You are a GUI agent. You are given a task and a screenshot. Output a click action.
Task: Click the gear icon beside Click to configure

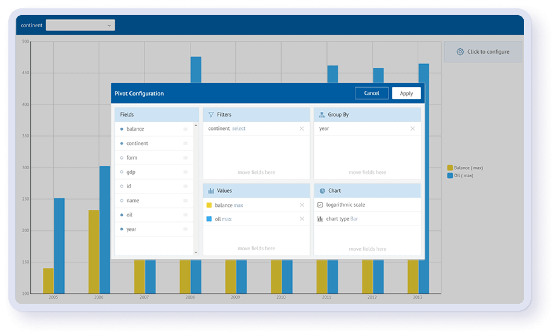point(460,52)
